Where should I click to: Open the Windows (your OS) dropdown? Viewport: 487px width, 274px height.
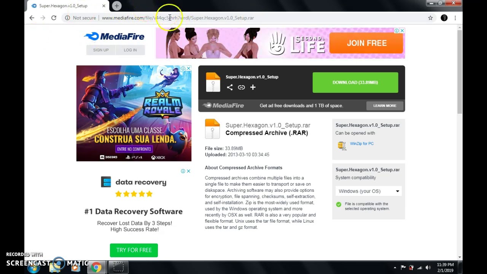369,191
